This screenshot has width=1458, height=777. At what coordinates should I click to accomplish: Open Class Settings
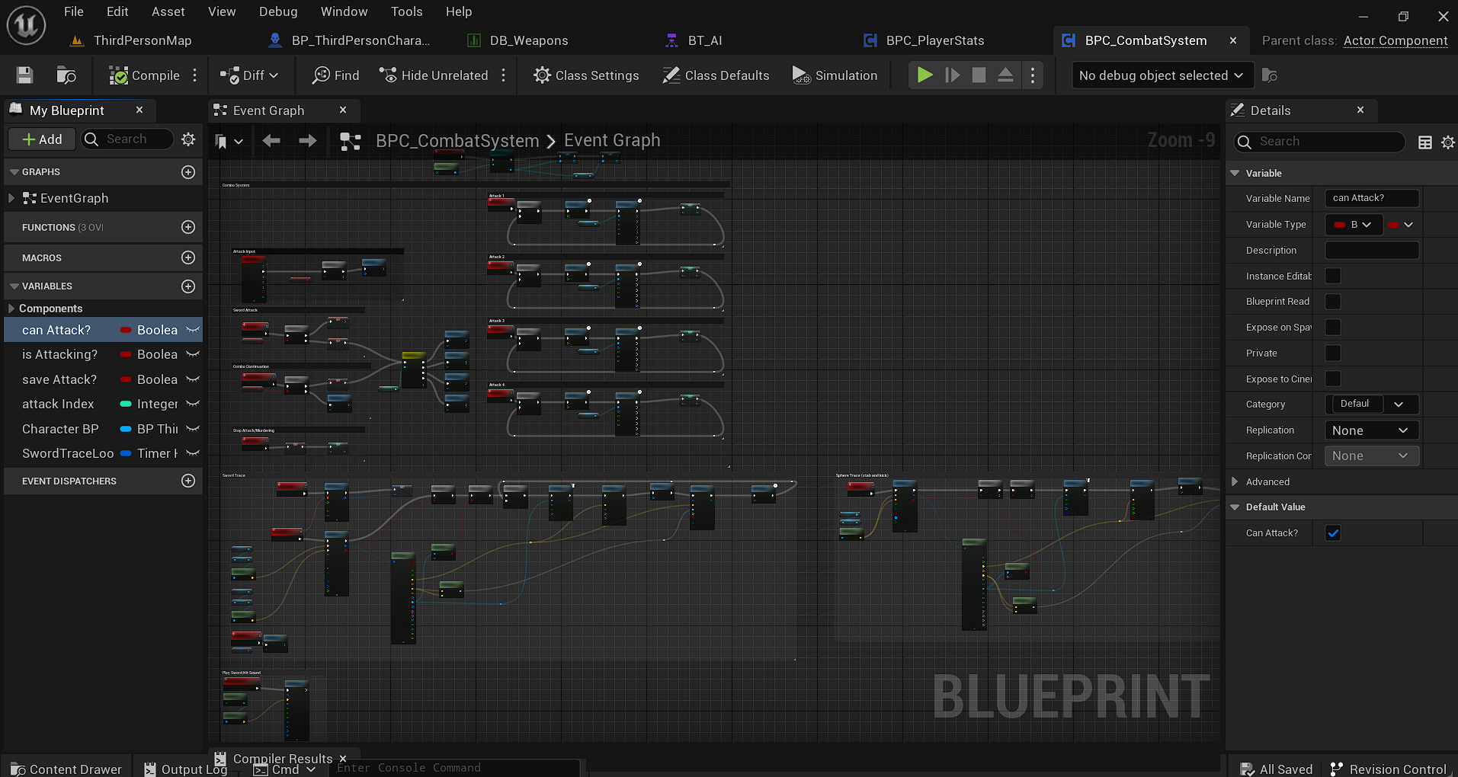click(x=586, y=75)
